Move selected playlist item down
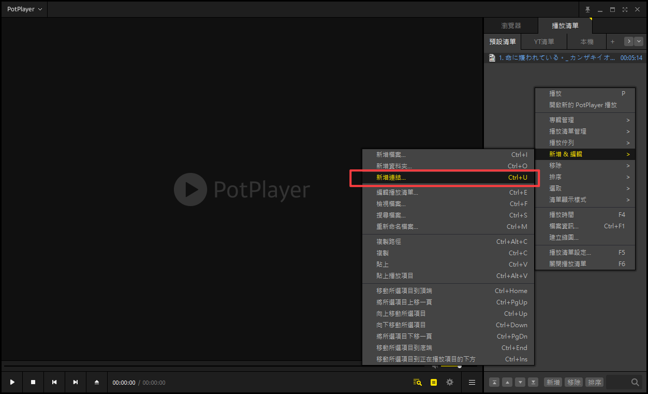Viewport: 648px width, 394px height. tap(521, 382)
